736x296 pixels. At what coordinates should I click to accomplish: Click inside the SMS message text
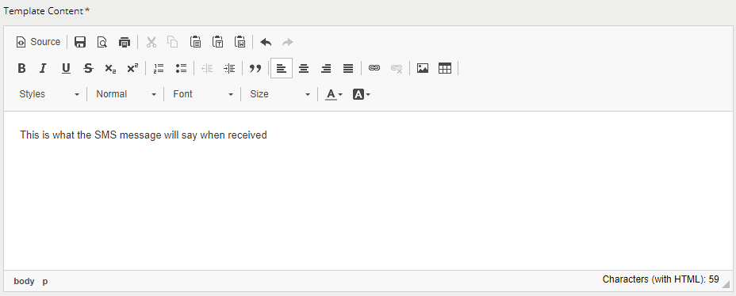(144, 135)
